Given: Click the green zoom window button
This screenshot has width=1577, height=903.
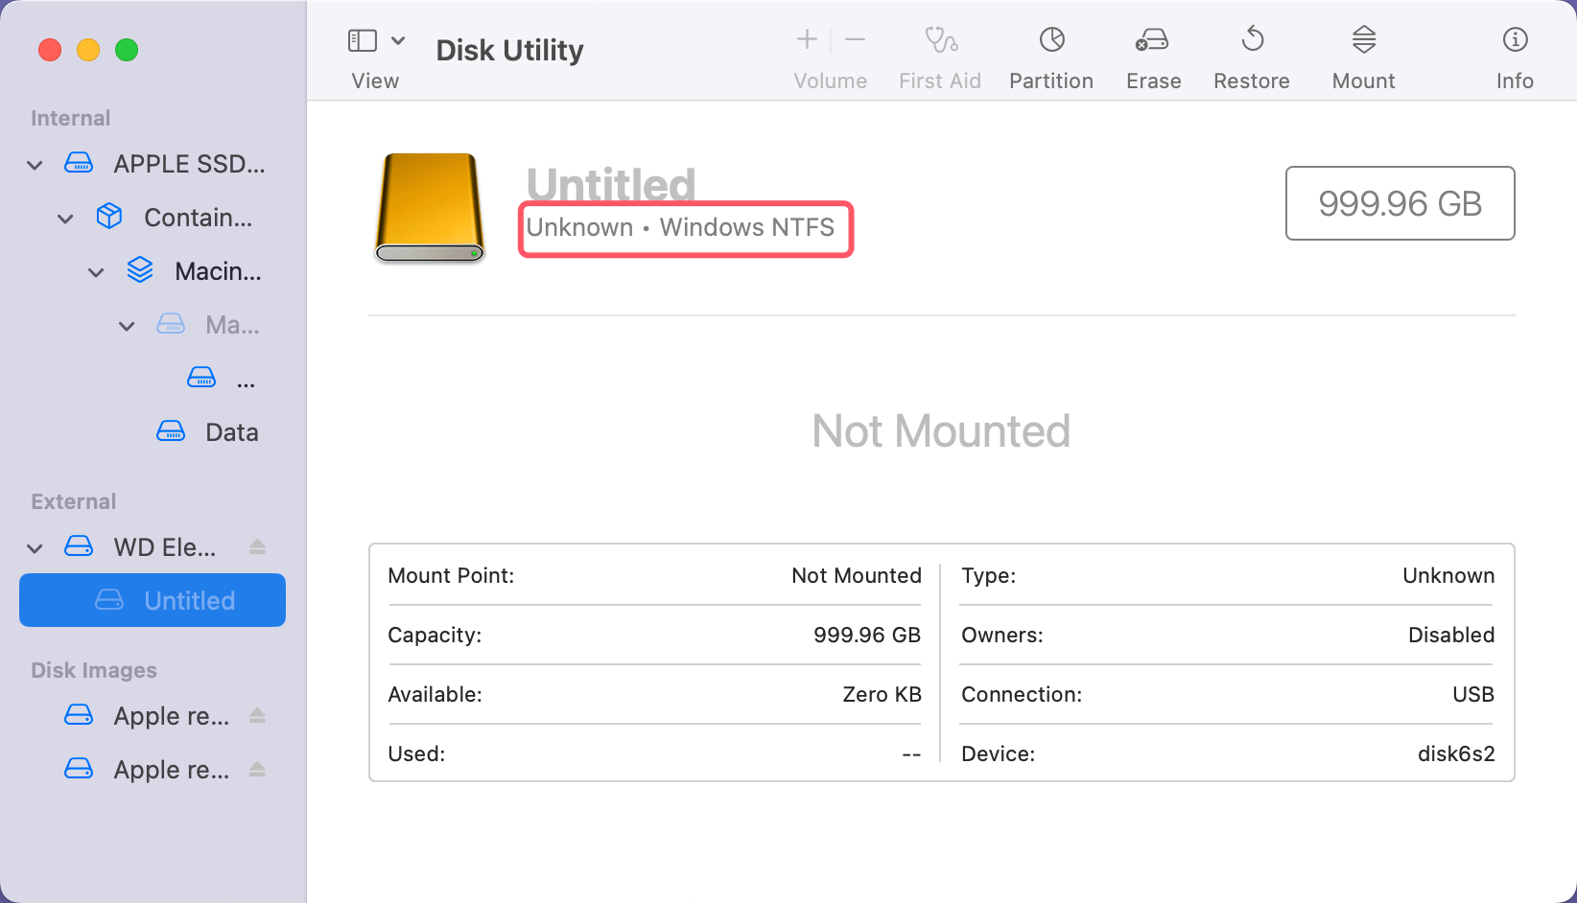Looking at the screenshot, I should [127, 50].
